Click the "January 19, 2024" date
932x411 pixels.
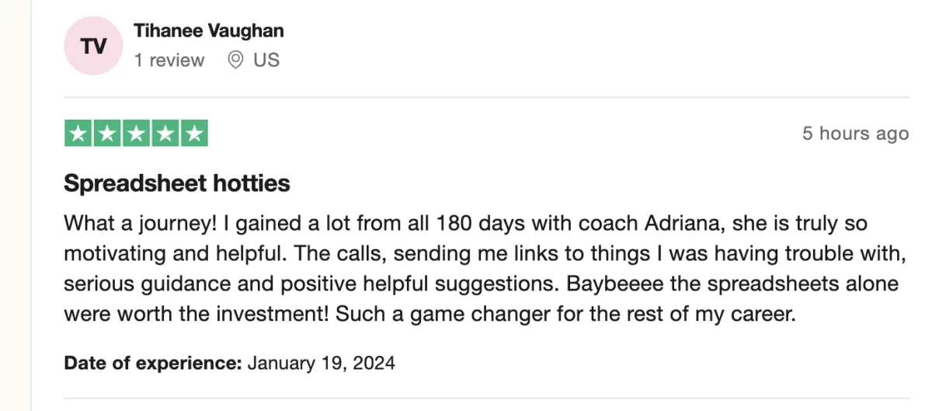(322, 363)
